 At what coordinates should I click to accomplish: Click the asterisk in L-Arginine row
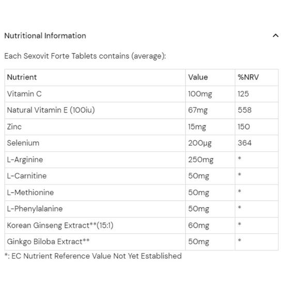[x=240, y=159]
